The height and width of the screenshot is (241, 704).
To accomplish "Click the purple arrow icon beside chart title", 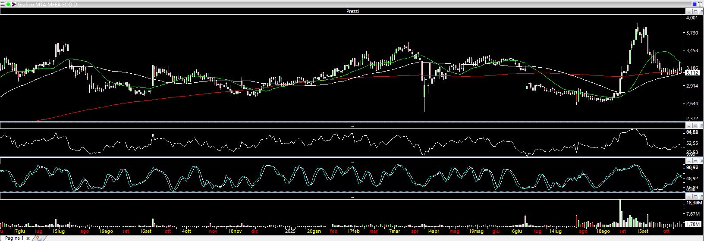I will (x=14, y=4).
